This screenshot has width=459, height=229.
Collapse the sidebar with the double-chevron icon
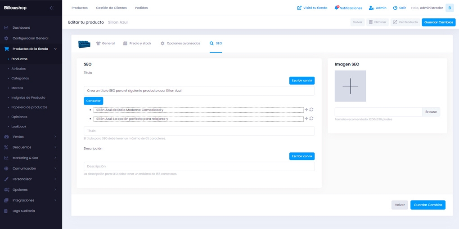click(51, 8)
